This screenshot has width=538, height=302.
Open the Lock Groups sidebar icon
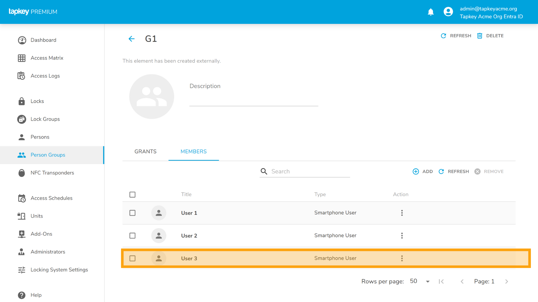(22, 119)
